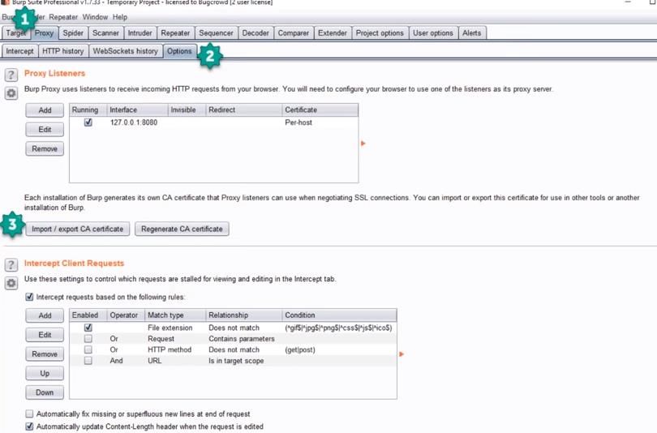Viewport: 657px width, 433px height.
Task: Open Intercept Client Requests gear icon
Action: coord(11,283)
